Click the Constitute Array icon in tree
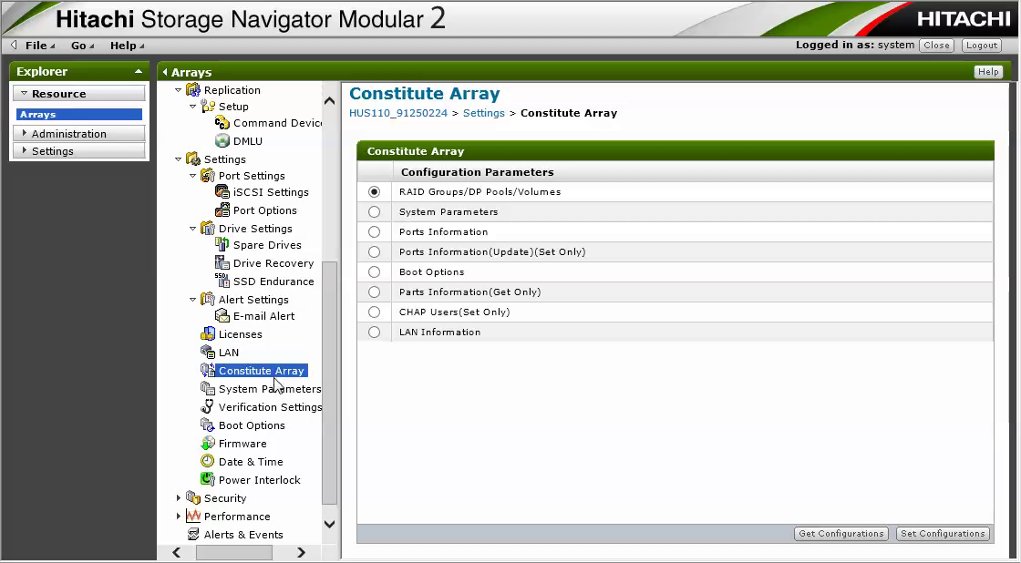Image resolution: width=1021 pixels, height=563 pixels. 208,371
